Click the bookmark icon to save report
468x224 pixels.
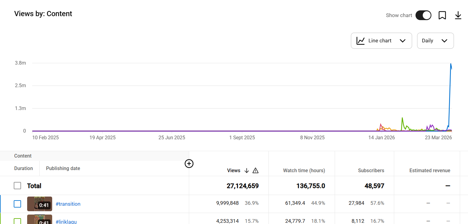click(442, 15)
